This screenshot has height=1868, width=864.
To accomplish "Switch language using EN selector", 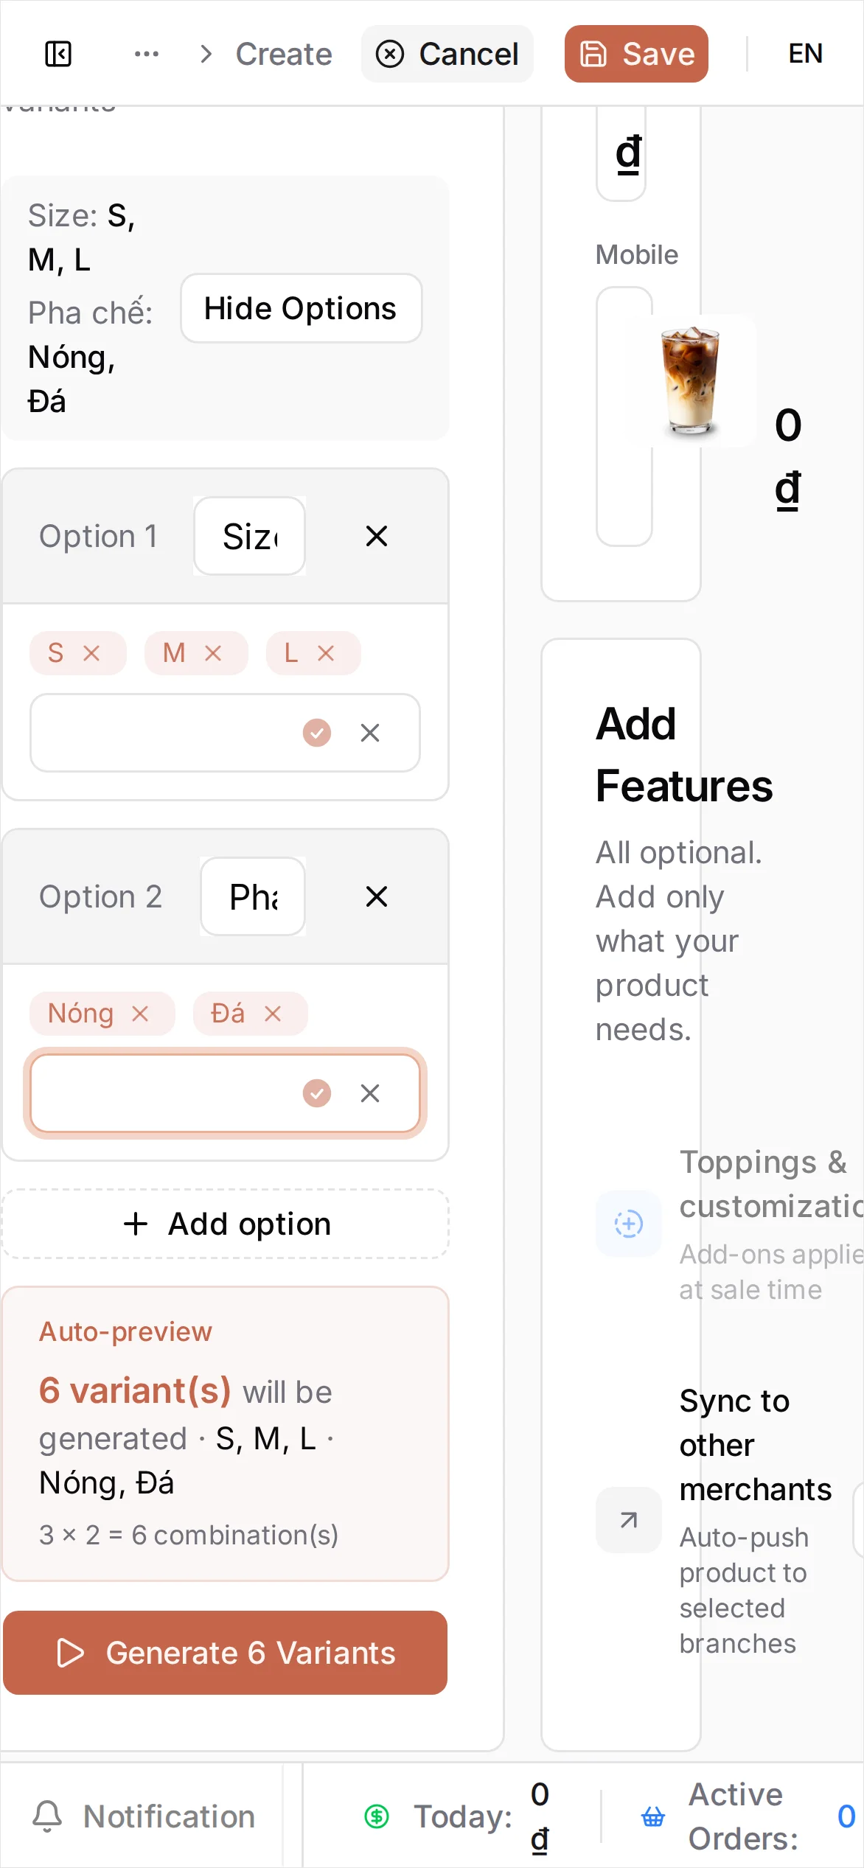I will [x=805, y=54].
